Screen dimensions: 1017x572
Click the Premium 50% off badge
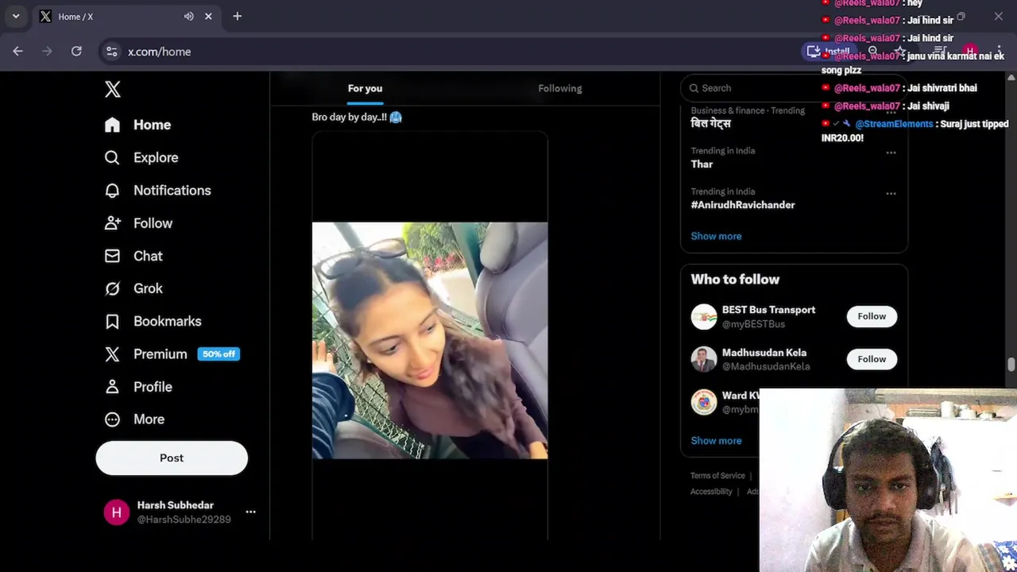(218, 354)
